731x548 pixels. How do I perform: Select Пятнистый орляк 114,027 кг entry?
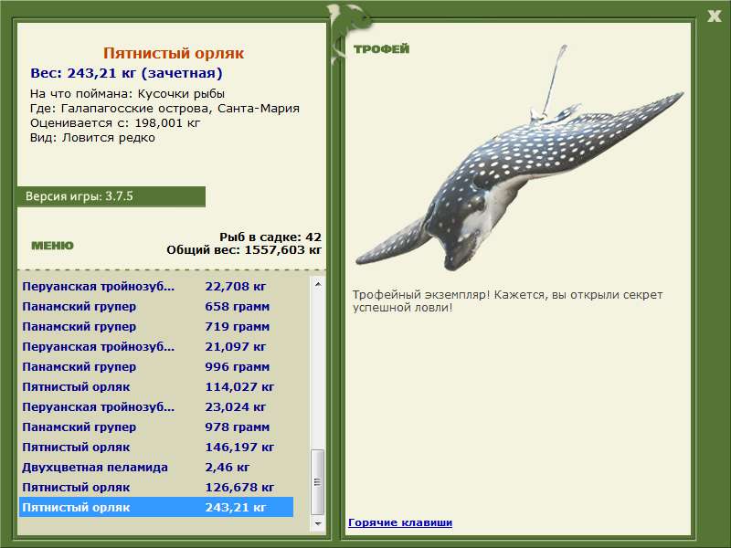coord(156,386)
